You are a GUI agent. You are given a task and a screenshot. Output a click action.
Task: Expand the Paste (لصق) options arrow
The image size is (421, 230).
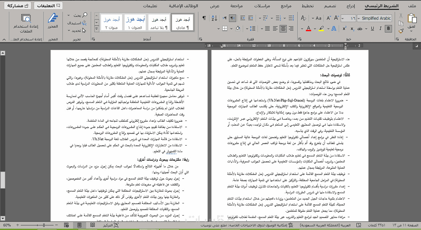tap(411, 31)
